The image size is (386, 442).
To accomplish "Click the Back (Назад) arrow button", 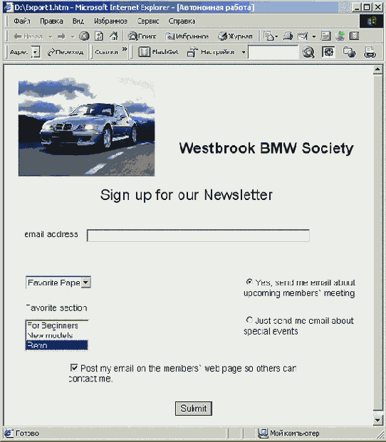I will (x=28, y=36).
